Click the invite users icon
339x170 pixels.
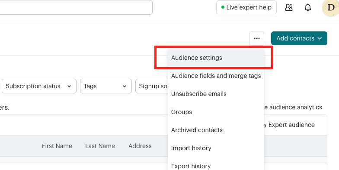289,8
